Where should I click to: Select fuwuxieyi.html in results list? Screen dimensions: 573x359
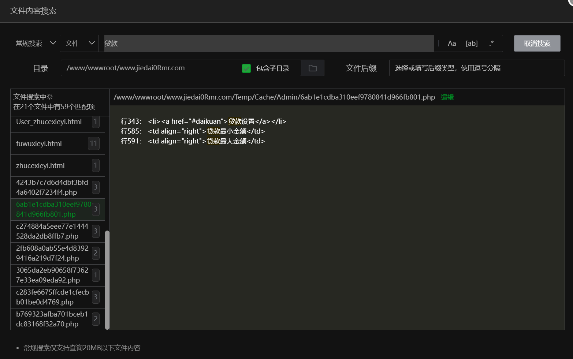tap(51, 144)
